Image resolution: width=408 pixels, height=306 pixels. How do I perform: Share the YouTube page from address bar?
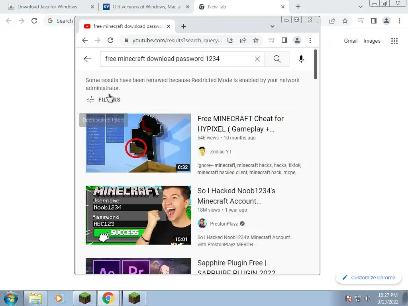243,40
